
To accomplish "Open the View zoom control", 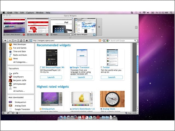I will pyautogui.click(x=131, y=113).
